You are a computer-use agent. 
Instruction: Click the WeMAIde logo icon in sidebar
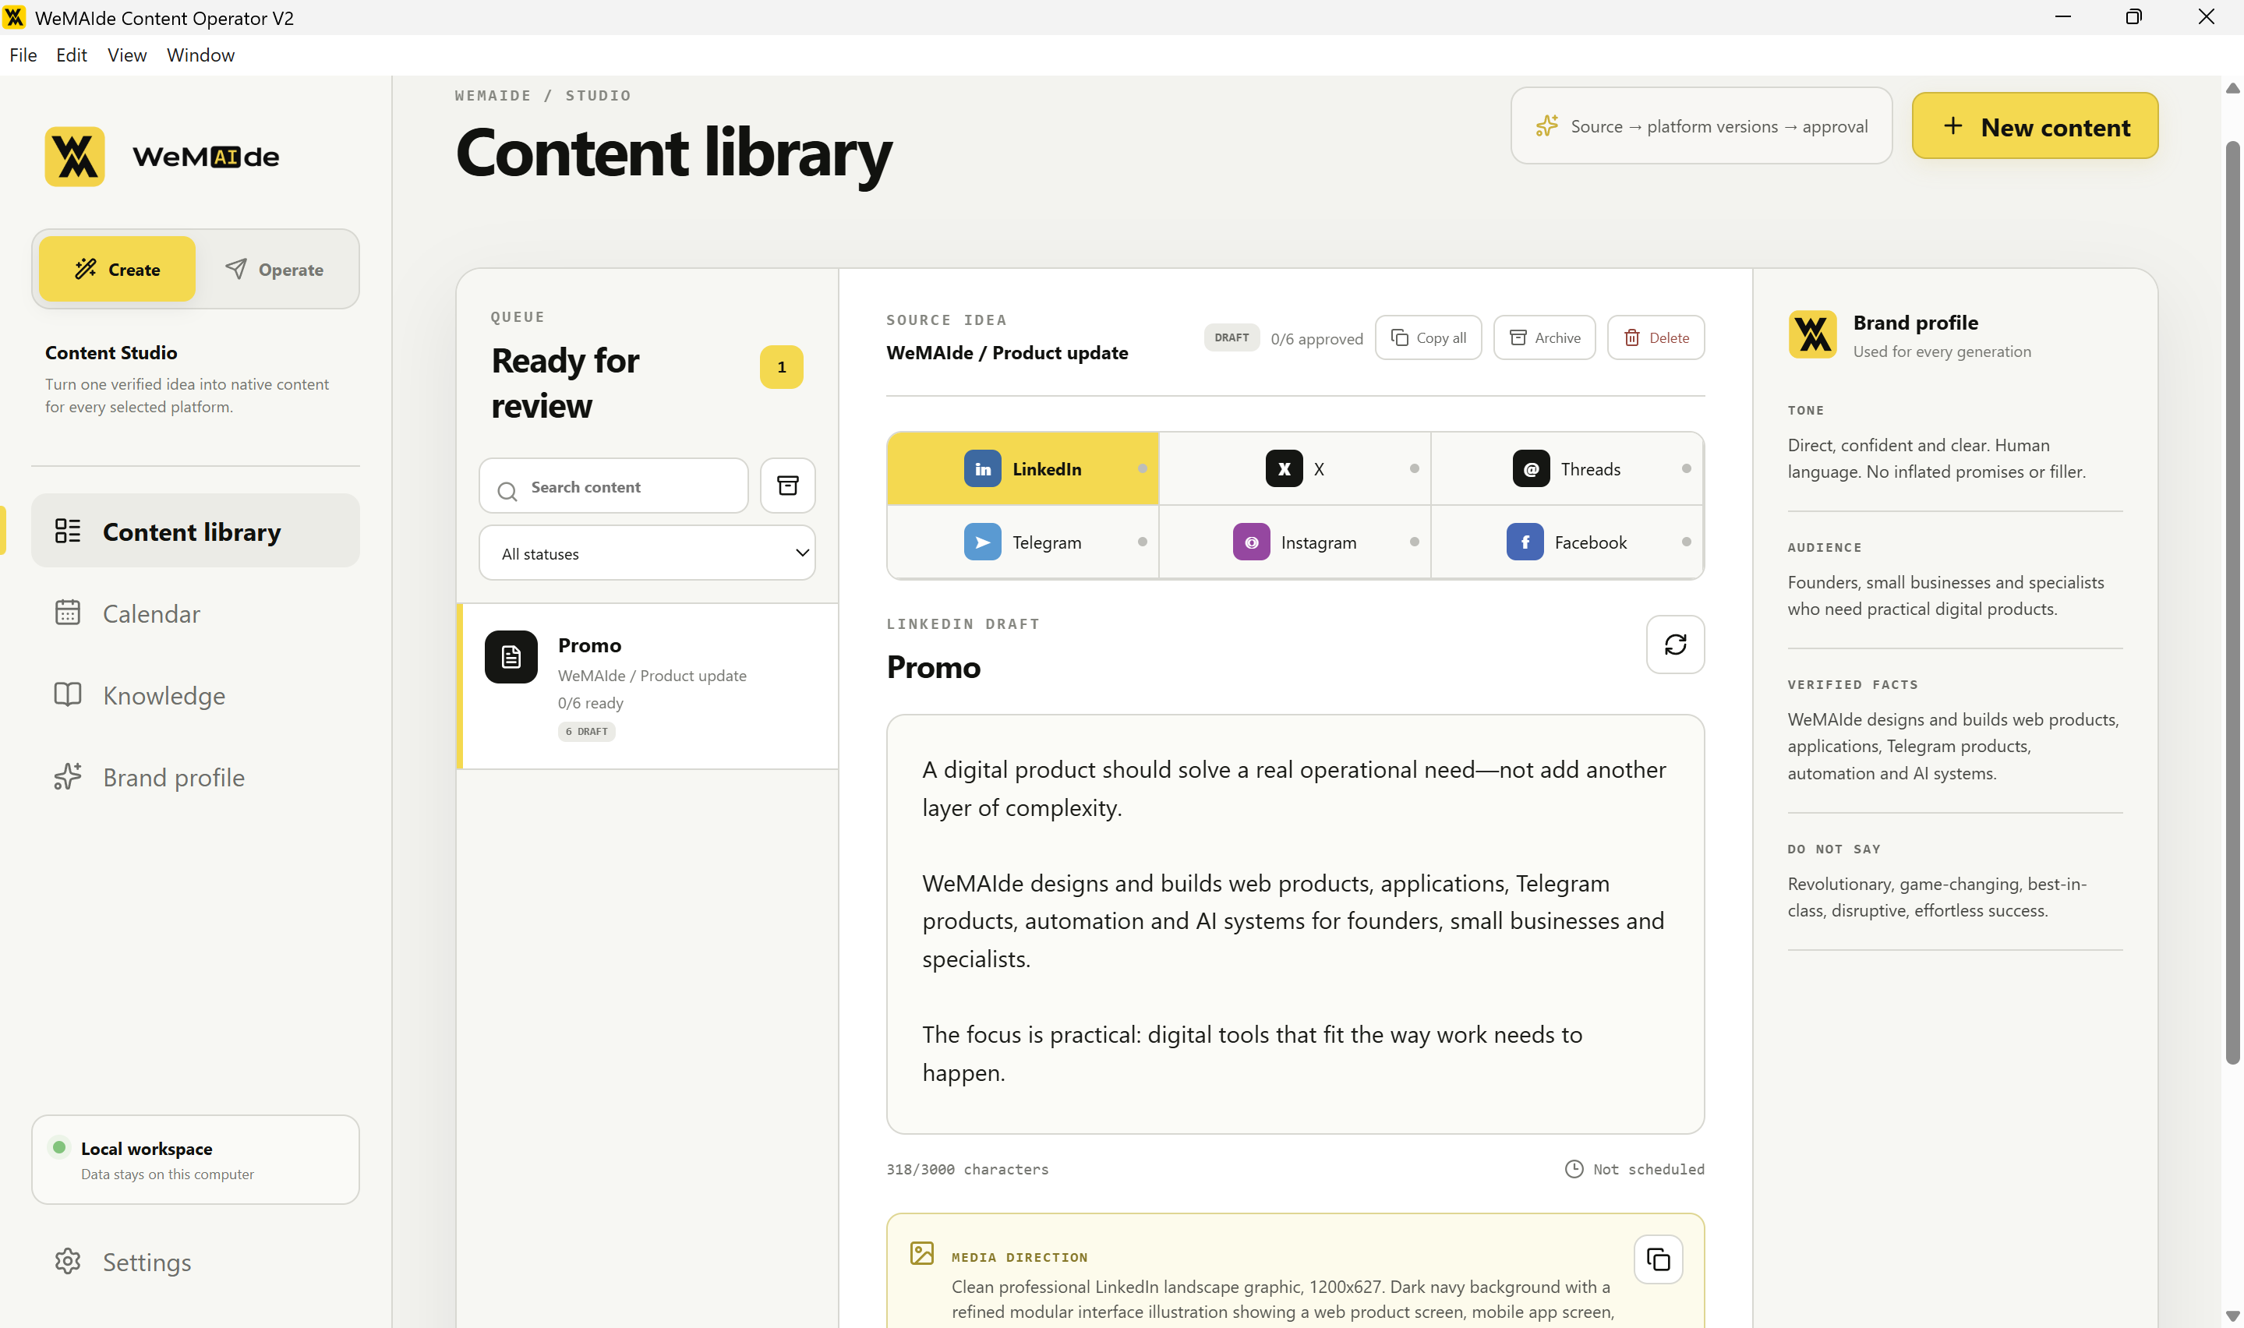[x=75, y=157]
